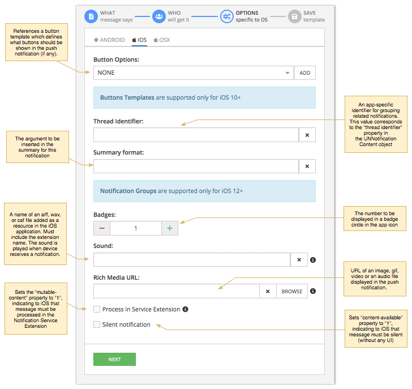The width and height of the screenshot is (412, 389).
Task: Click the Notification Groups notice text
Action: coord(171,191)
